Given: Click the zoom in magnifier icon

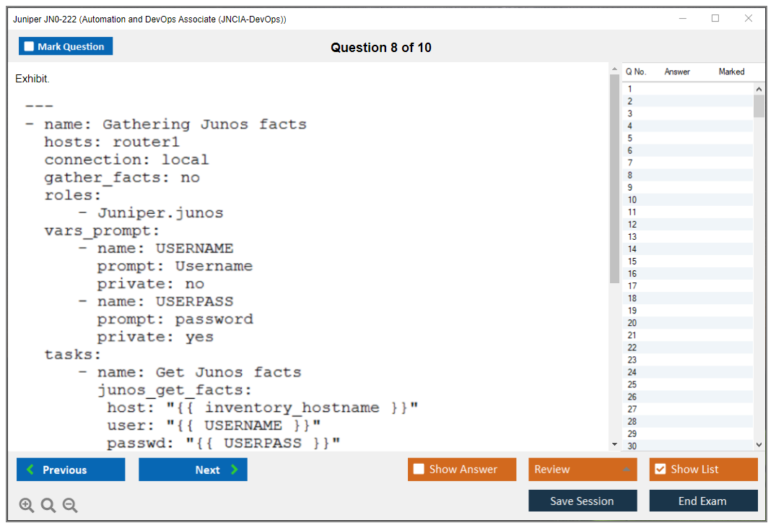Looking at the screenshot, I should tap(27, 506).
